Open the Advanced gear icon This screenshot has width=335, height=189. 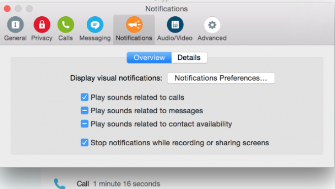(212, 25)
